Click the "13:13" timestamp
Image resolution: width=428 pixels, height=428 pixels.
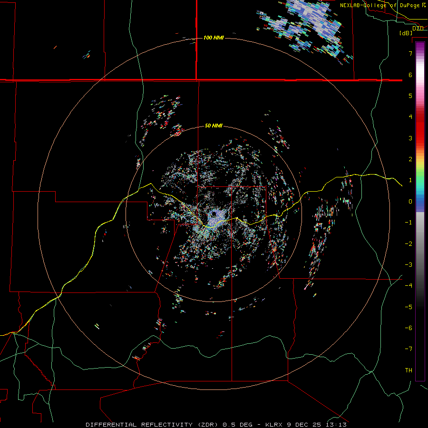click(336, 425)
